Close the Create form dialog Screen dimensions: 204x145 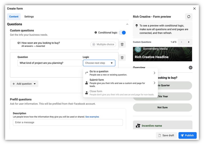(194, 9)
